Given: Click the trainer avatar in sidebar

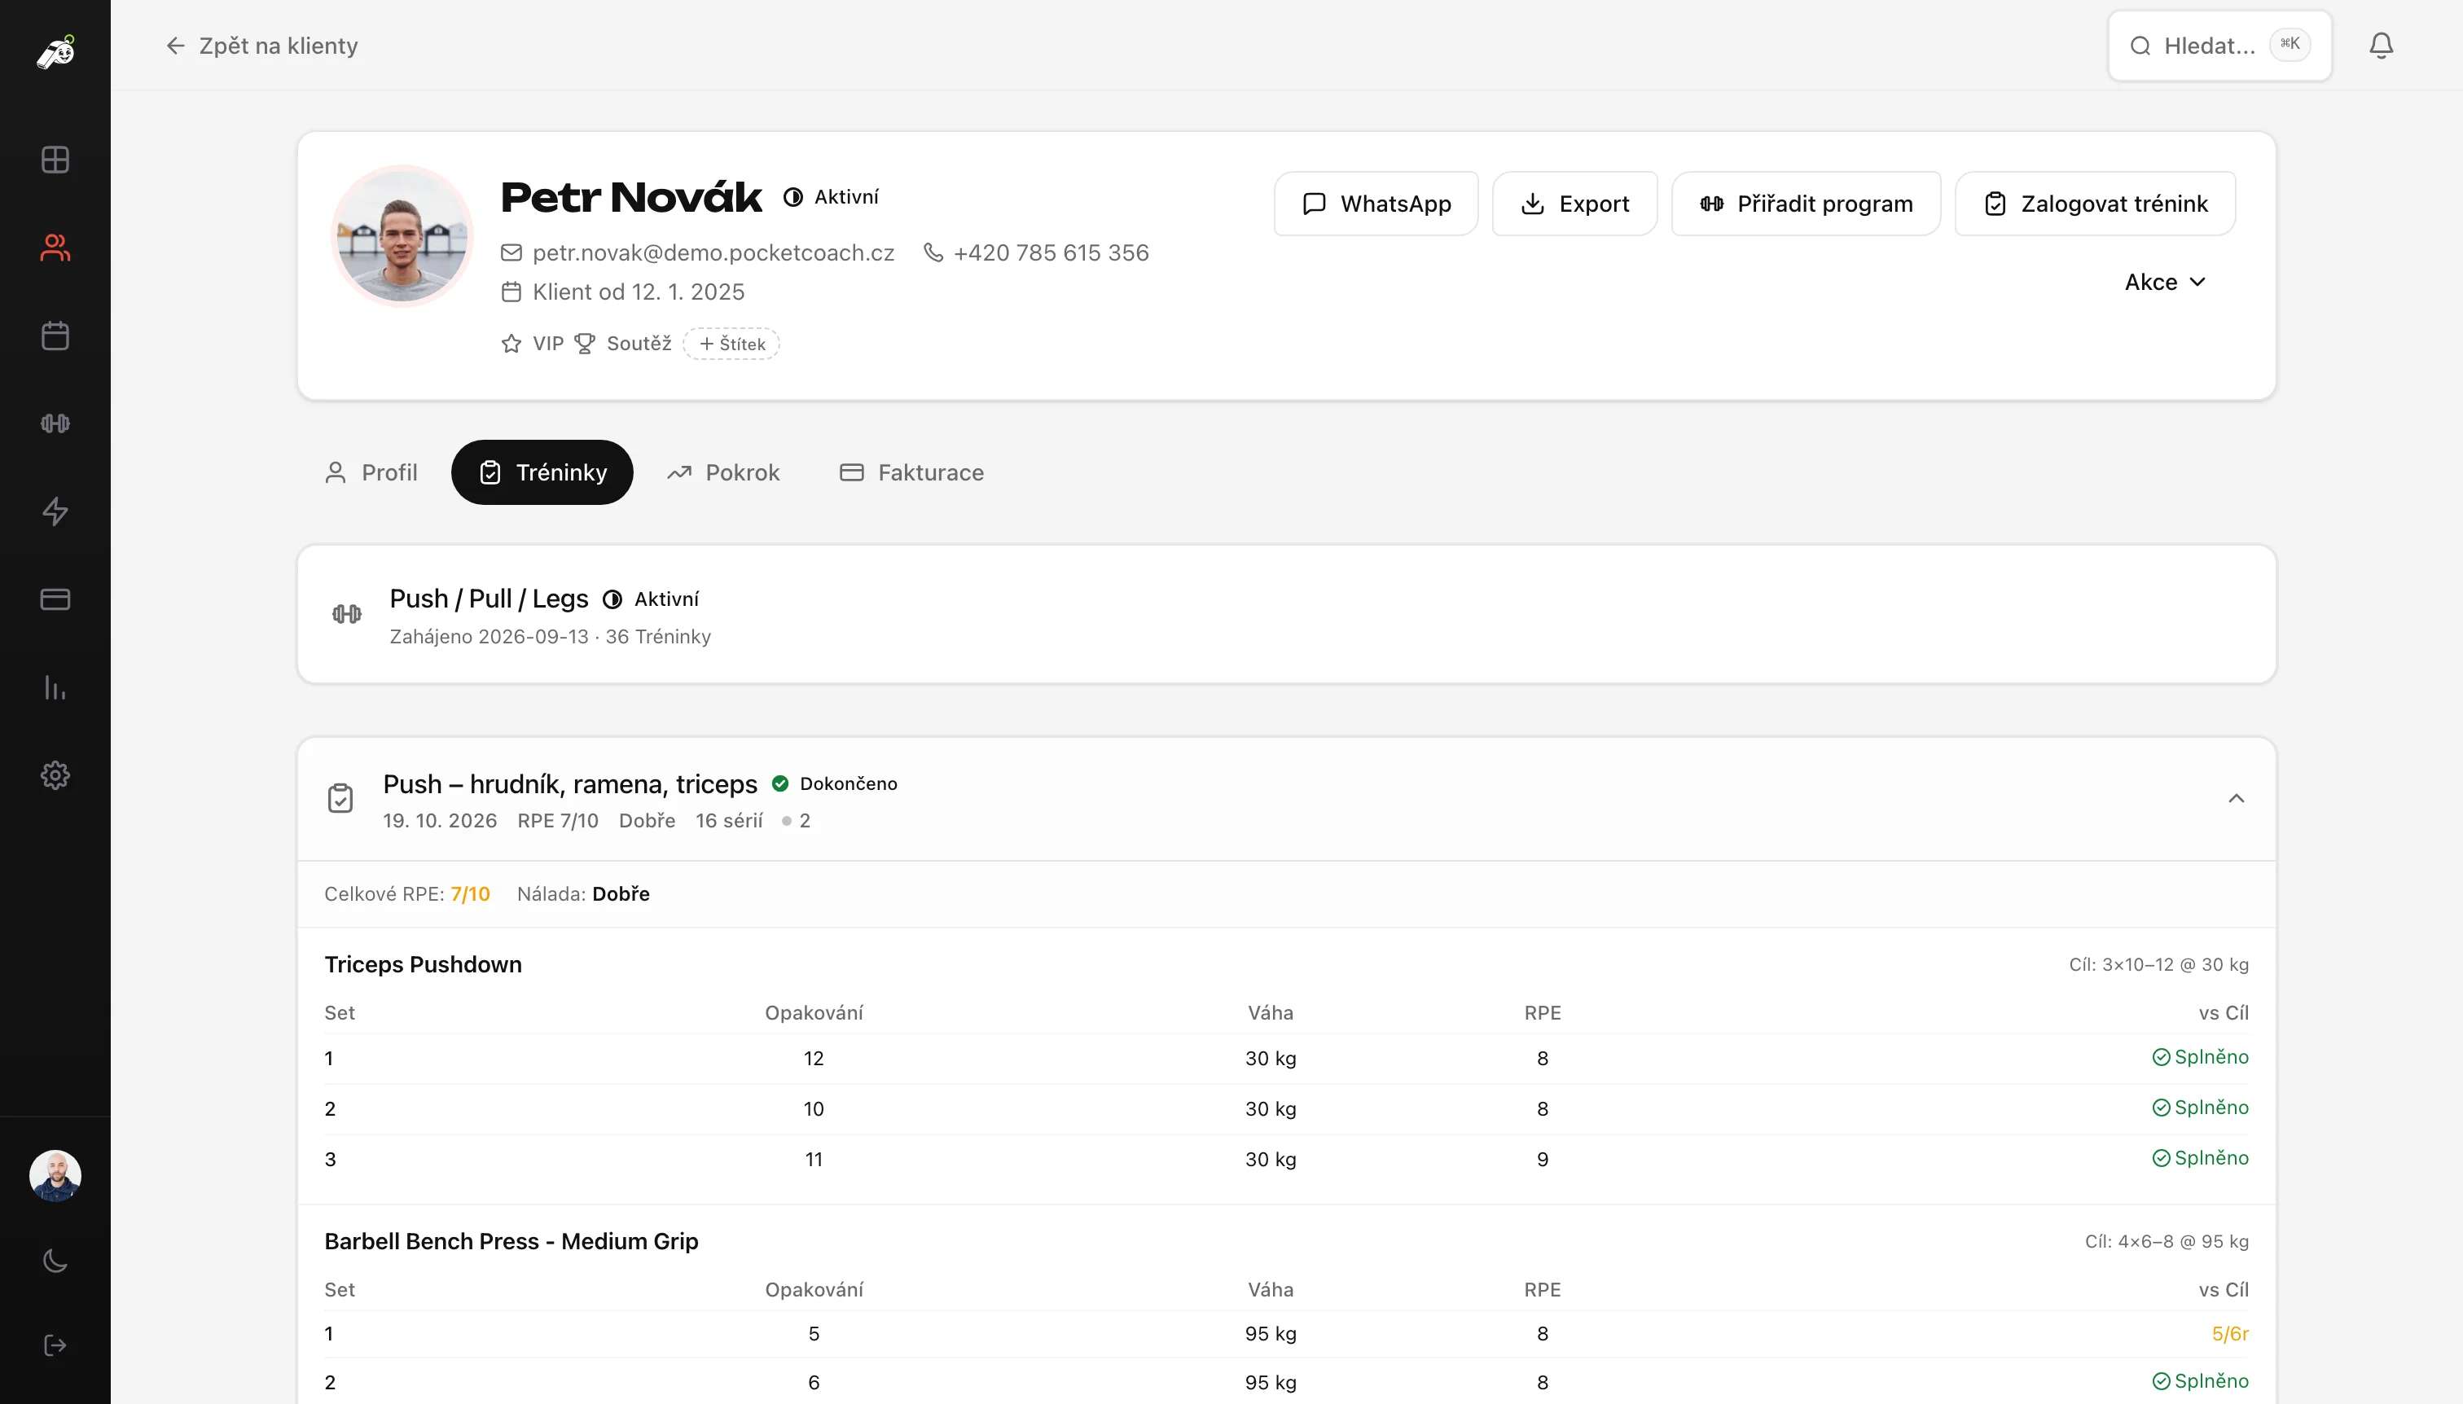Looking at the screenshot, I should coord(55,1175).
